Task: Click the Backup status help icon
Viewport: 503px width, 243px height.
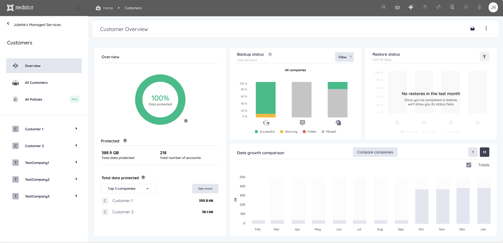Action: (x=270, y=54)
